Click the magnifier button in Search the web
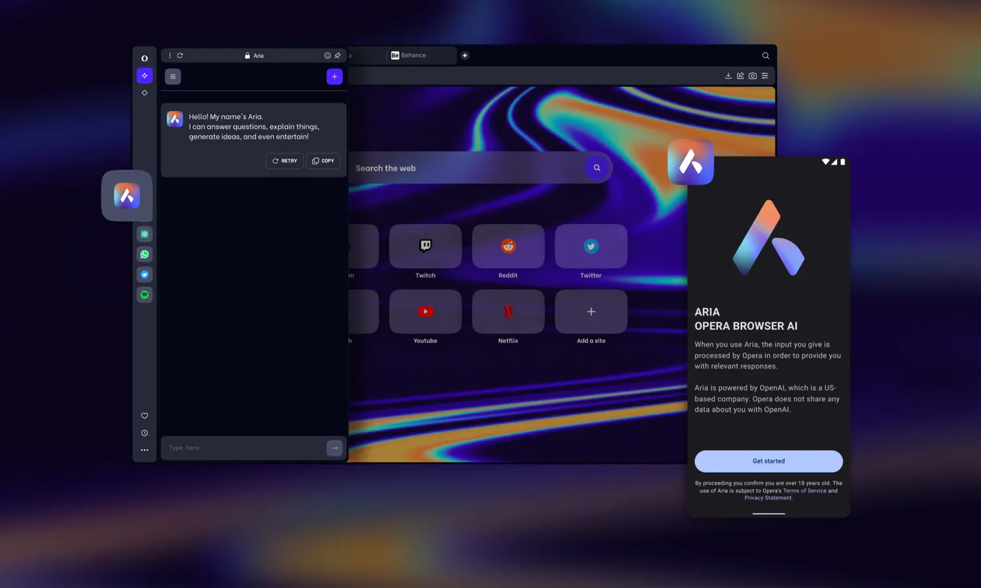This screenshot has height=588, width=981. (597, 168)
